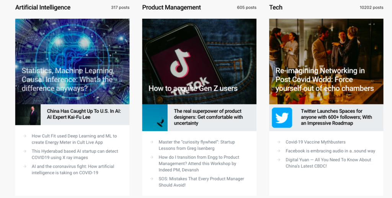The width and height of the screenshot is (392, 198).
Task: Click arrow beside Hyderabad AI startup article
Action: 24,151
